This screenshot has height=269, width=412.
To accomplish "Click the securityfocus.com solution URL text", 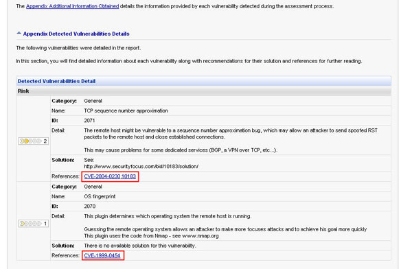I will click(141, 167).
